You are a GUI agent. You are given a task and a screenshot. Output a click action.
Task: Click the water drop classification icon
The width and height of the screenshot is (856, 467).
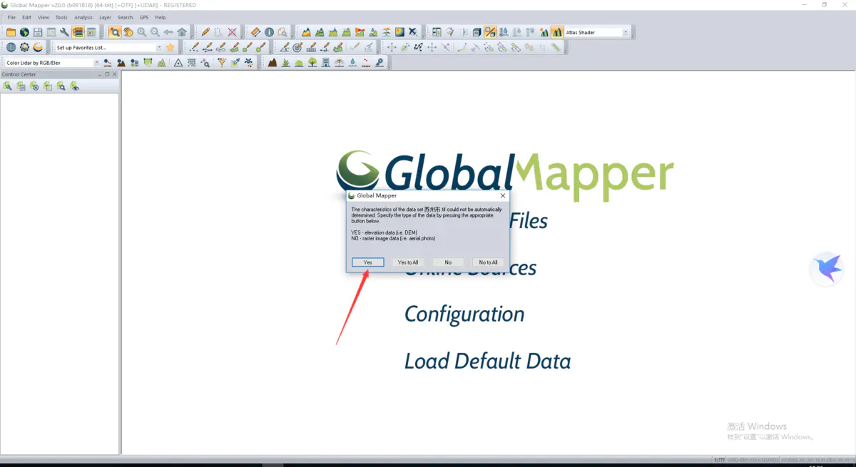[x=352, y=63]
